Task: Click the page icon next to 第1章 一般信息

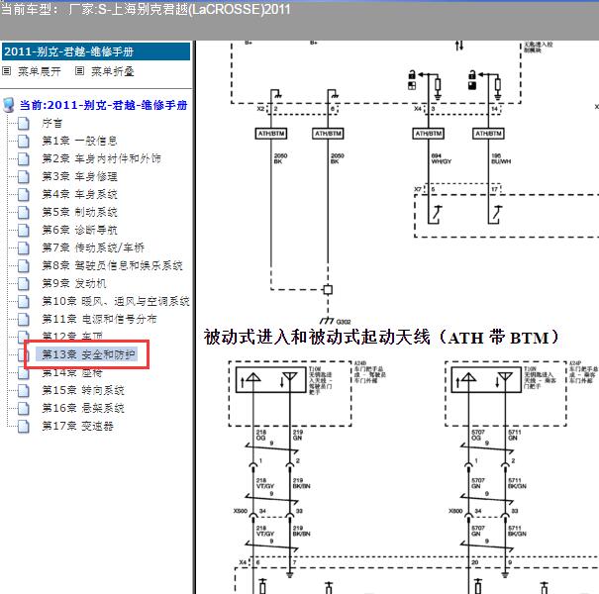Action: (x=24, y=142)
